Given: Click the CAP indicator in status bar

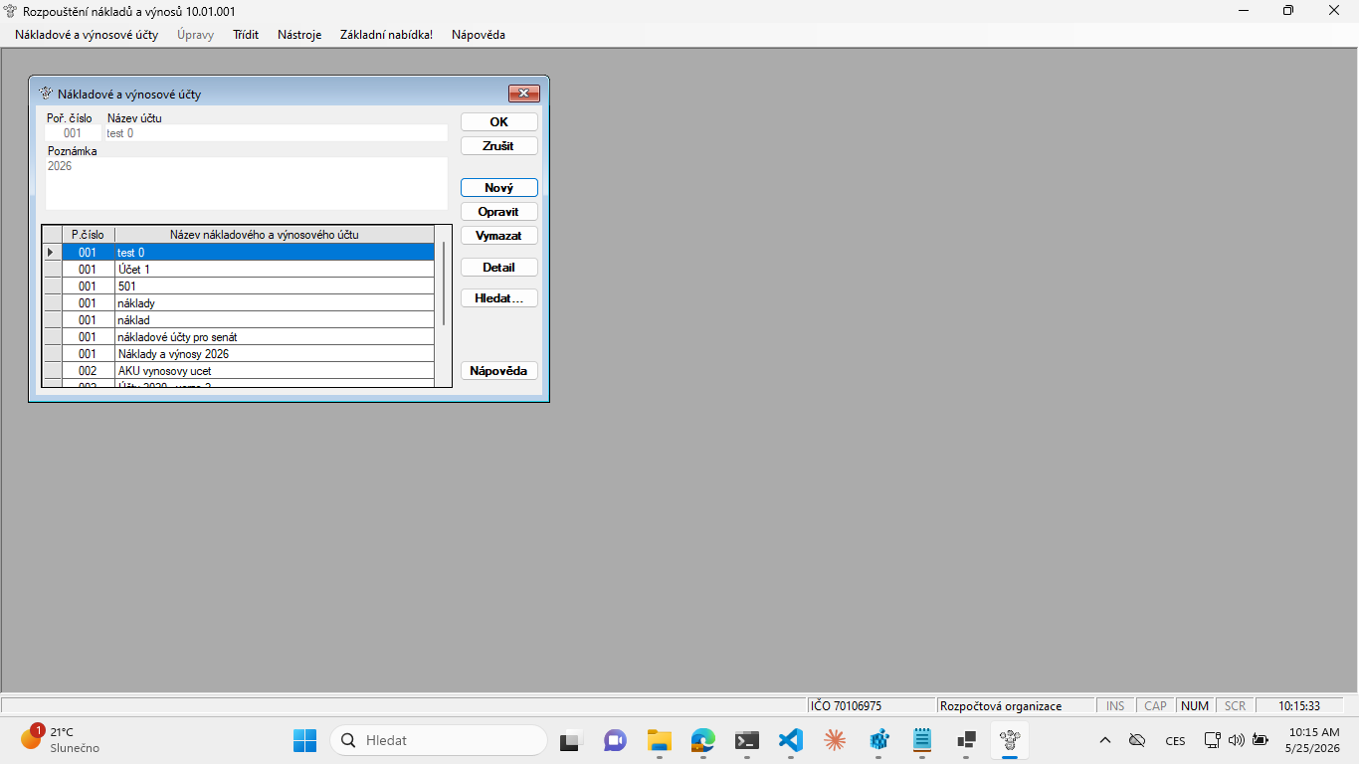Looking at the screenshot, I should [1155, 706].
